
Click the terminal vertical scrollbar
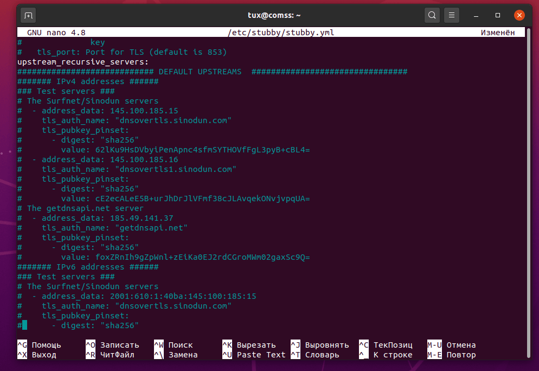click(x=528, y=193)
